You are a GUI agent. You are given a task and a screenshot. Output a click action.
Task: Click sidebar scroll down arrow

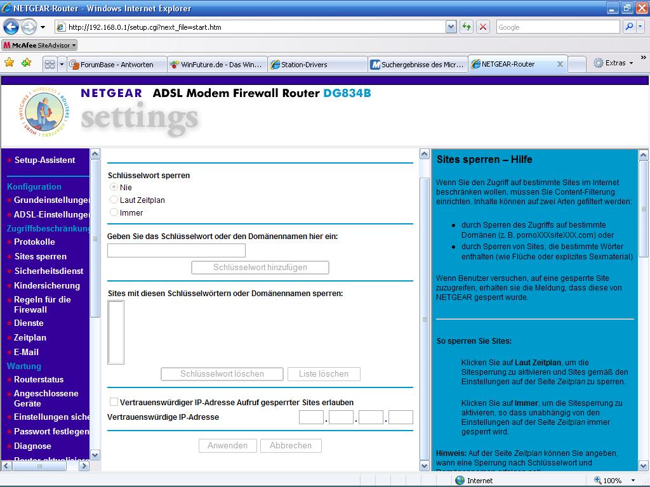click(95, 455)
